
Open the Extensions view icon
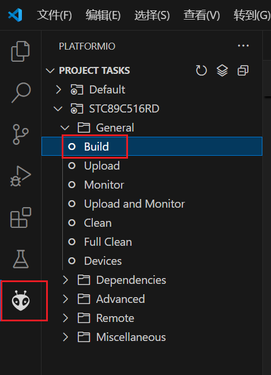21,217
